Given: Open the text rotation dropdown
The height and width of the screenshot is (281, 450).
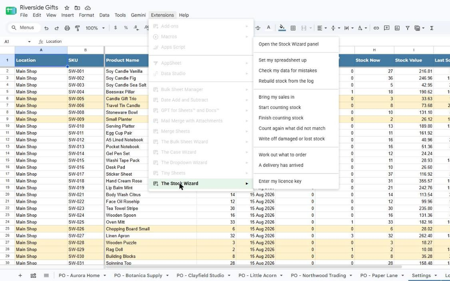Looking at the screenshot, I should coord(362,28).
